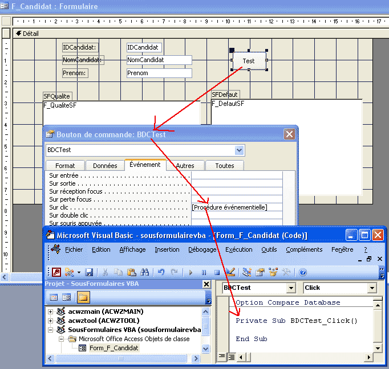
Task: Pause execution with the Break icon
Action: tap(204, 272)
